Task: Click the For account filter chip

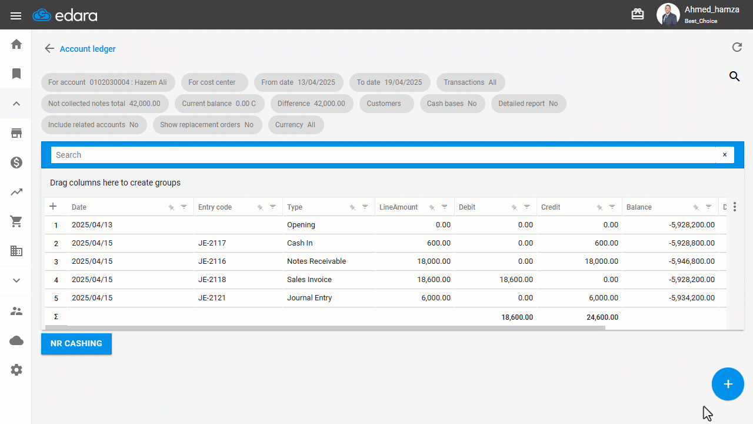Action: 108,82
